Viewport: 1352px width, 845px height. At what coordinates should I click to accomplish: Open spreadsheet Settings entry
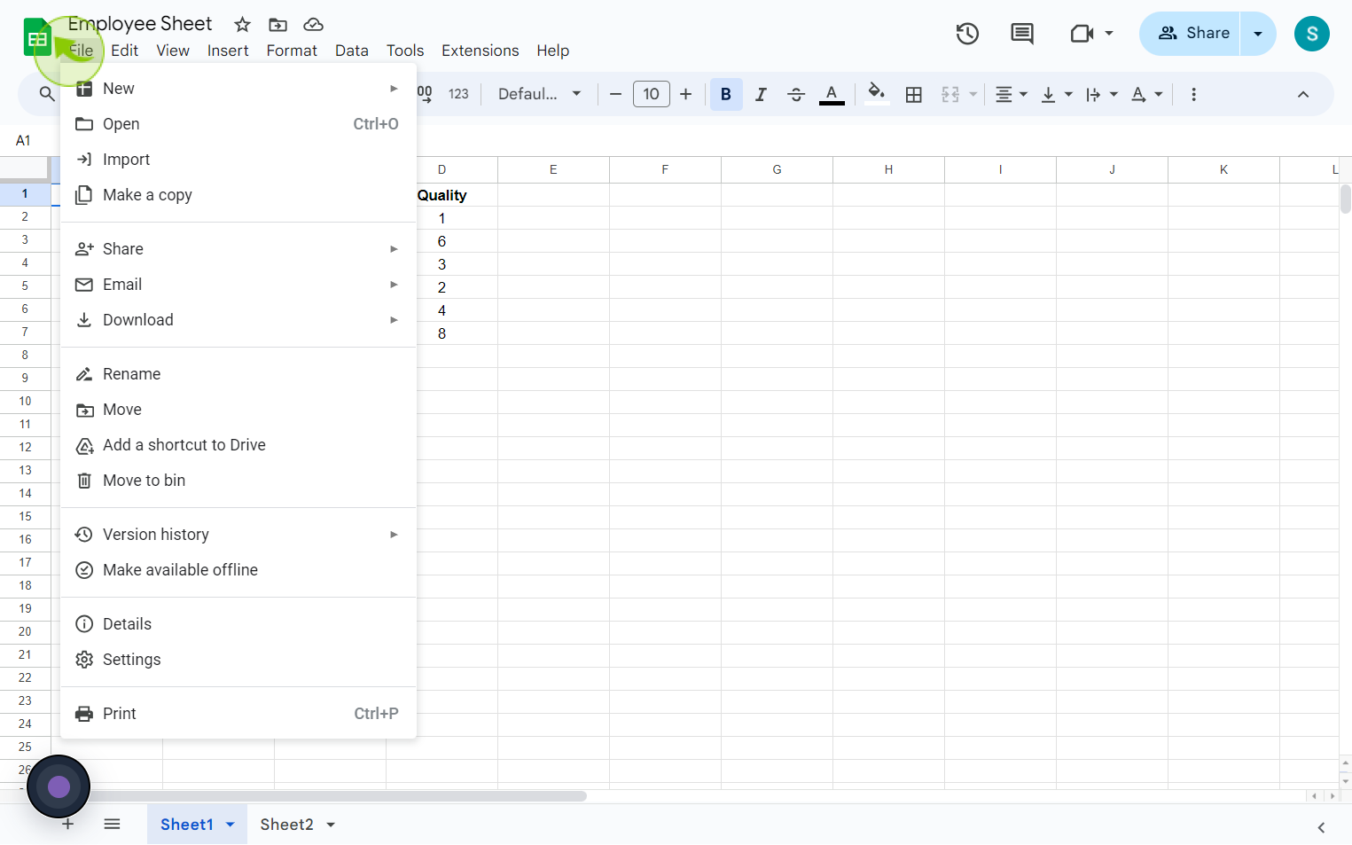click(x=238, y=660)
